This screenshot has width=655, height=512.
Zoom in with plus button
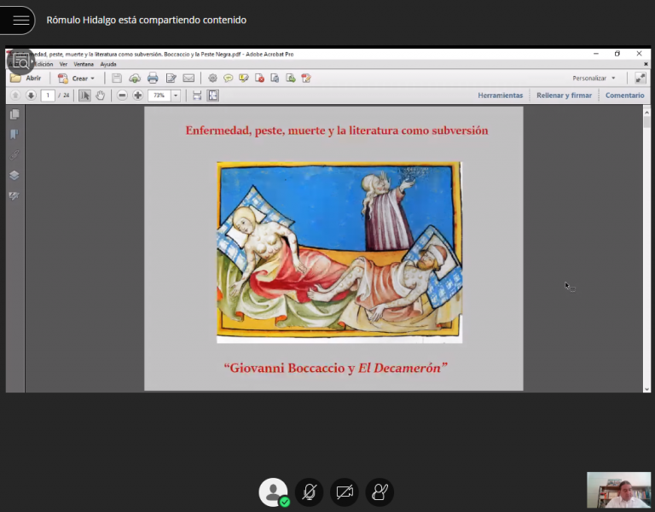point(138,96)
